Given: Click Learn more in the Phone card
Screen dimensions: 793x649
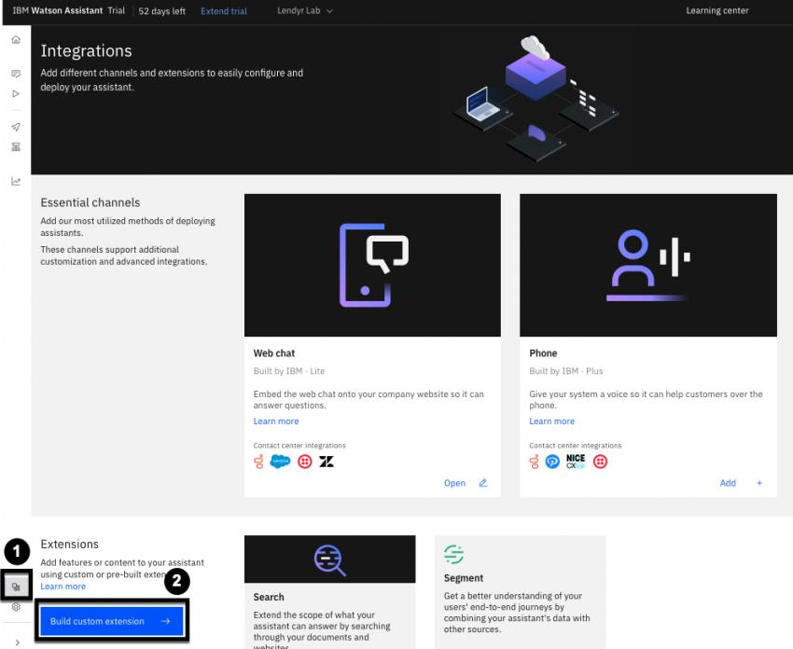Looking at the screenshot, I should [x=551, y=421].
